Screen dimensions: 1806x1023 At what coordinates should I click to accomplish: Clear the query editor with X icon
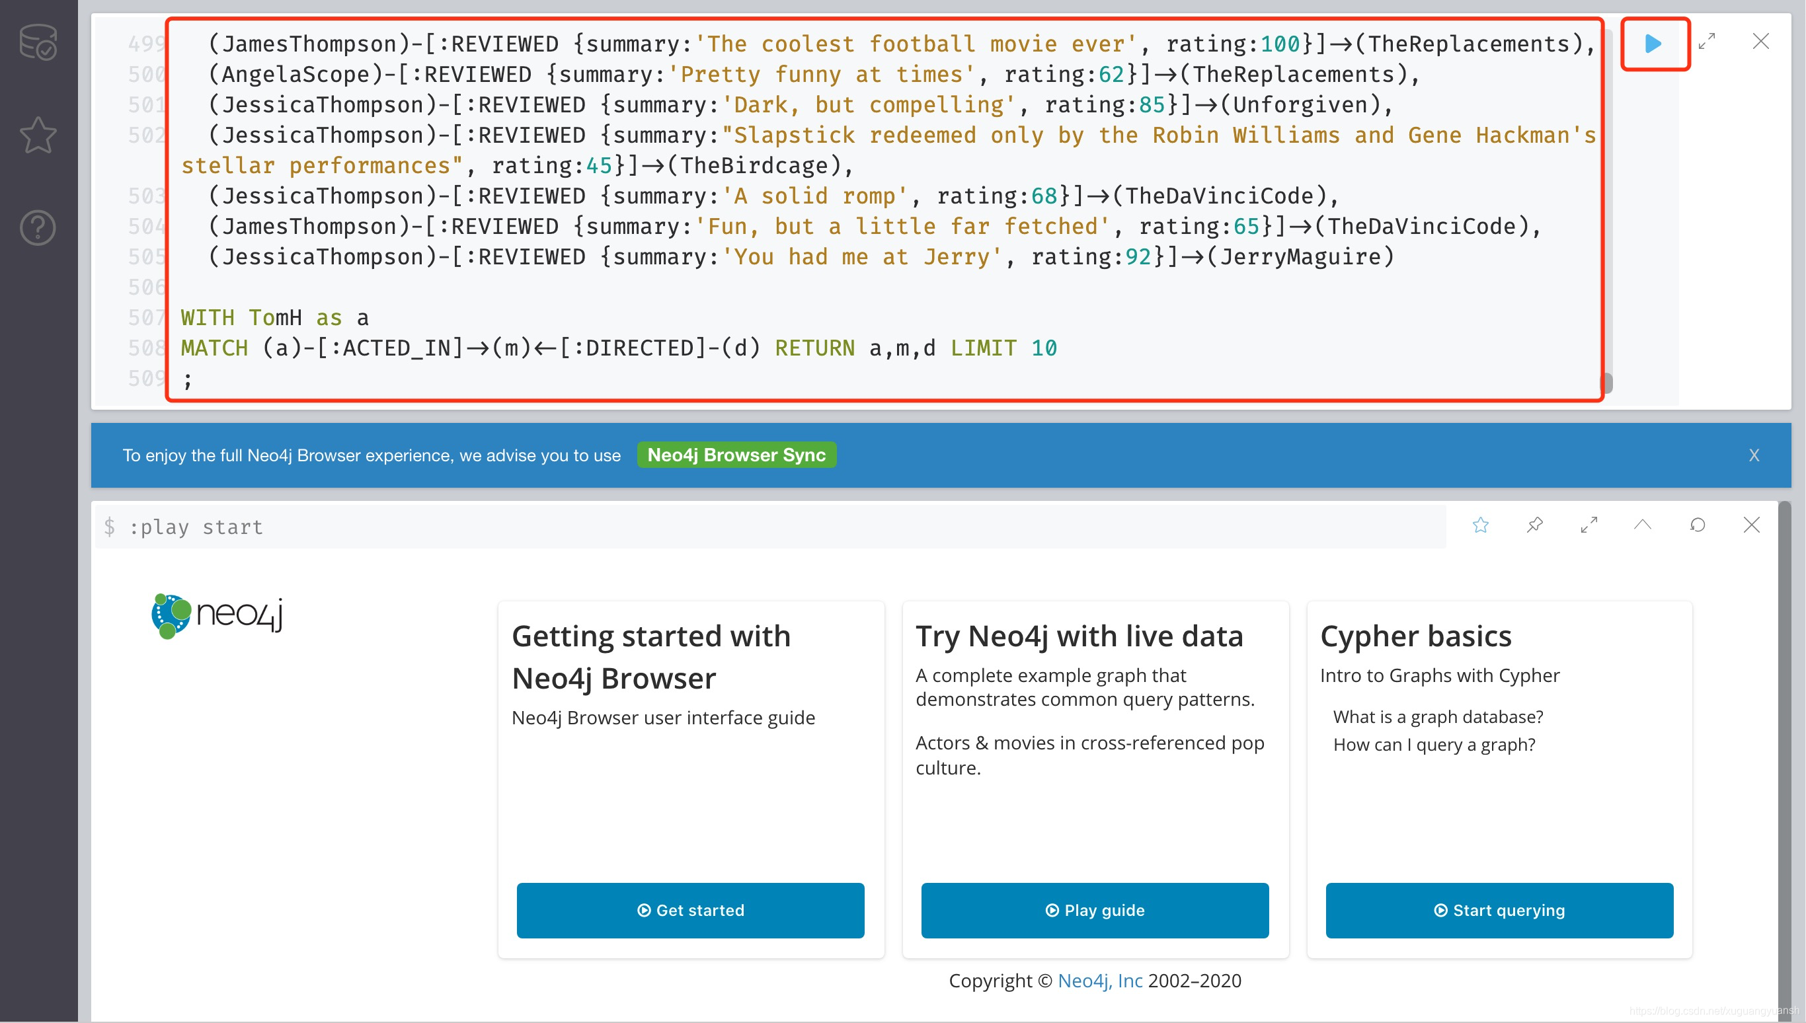tap(1761, 42)
